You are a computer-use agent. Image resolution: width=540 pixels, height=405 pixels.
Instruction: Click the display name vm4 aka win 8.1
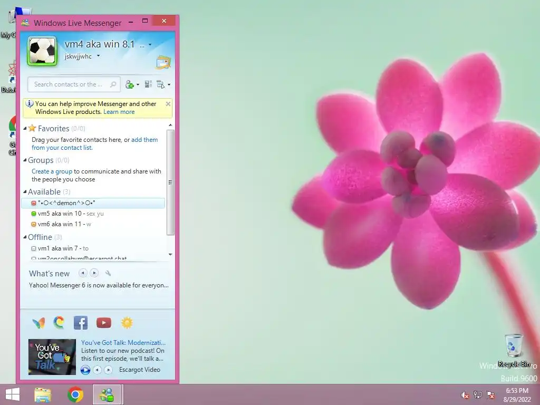click(x=100, y=44)
